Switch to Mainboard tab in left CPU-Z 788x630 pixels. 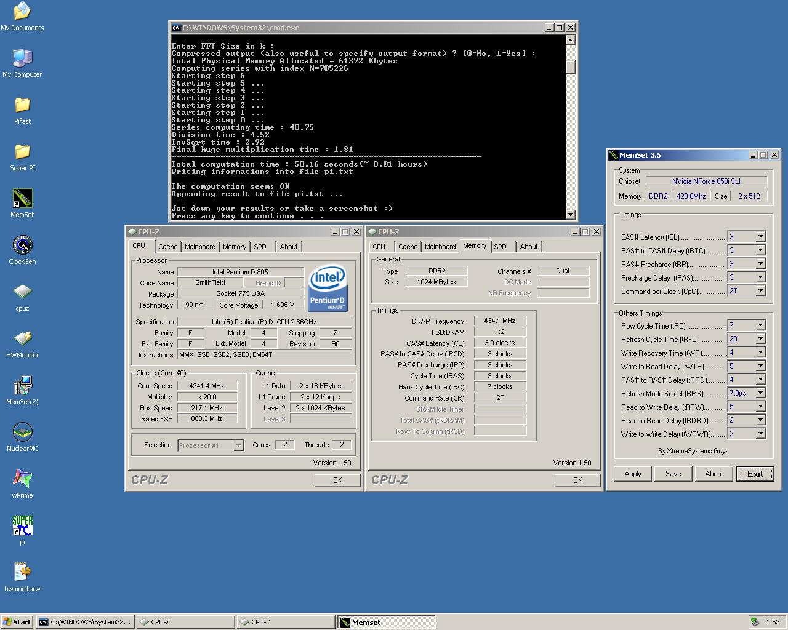click(x=200, y=247)
